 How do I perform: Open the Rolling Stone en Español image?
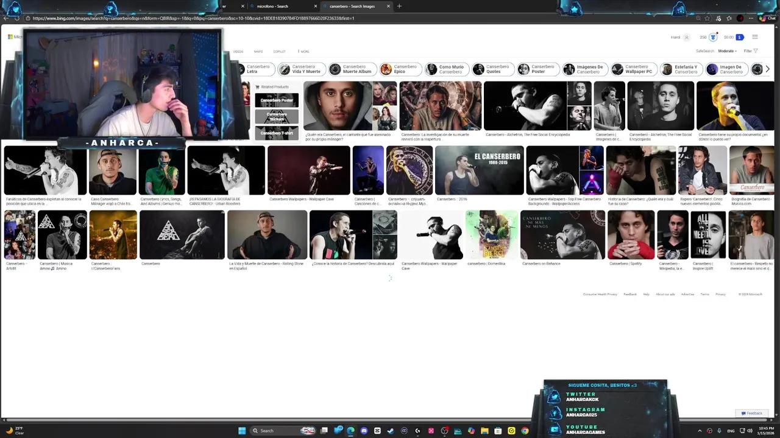267,235
